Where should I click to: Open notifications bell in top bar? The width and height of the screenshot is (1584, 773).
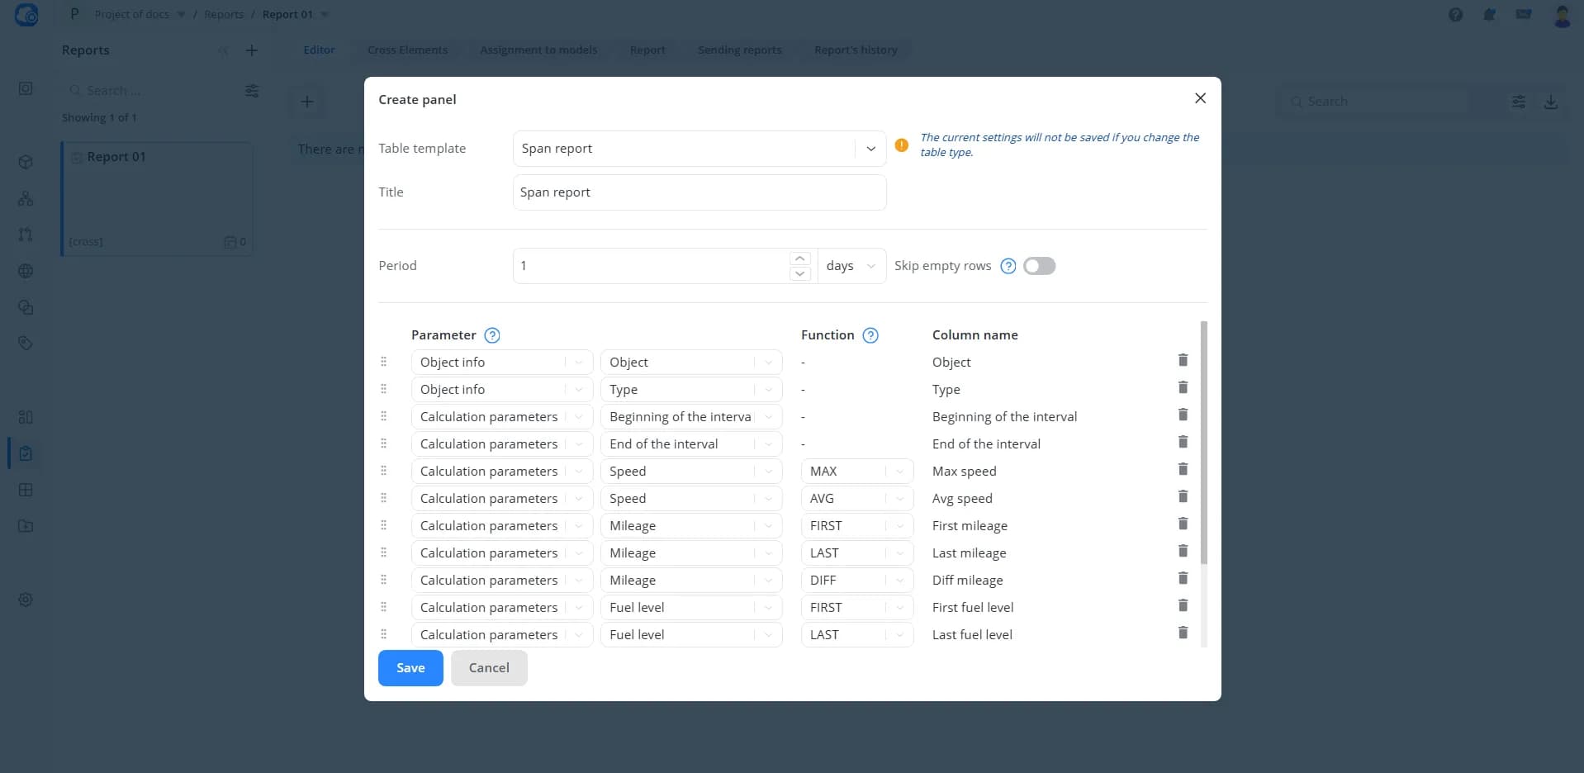pos(1490,14)
